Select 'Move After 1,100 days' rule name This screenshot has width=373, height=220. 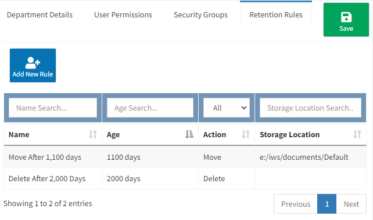click(x=45, y=157)
